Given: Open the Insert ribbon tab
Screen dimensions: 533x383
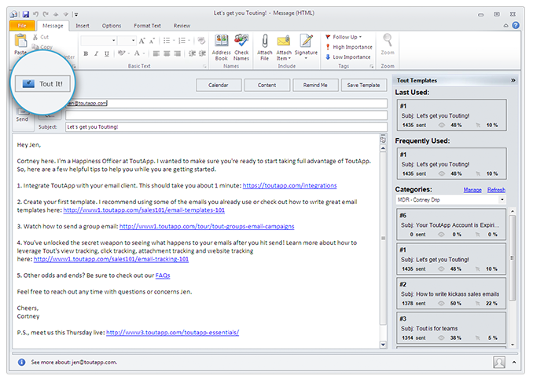Looking at the screenshot, I should pos(83,26).
